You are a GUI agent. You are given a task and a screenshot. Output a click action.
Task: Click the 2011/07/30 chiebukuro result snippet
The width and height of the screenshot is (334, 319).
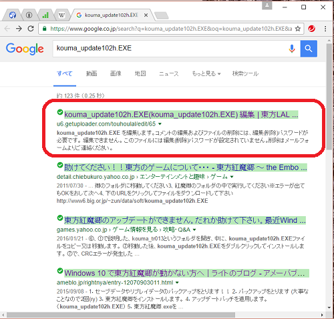180,193
